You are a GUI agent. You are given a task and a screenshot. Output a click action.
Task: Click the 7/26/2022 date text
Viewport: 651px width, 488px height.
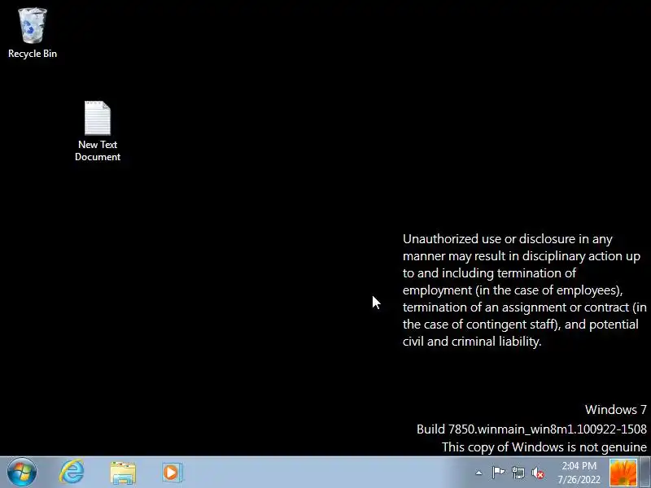[x=579, y=479]
